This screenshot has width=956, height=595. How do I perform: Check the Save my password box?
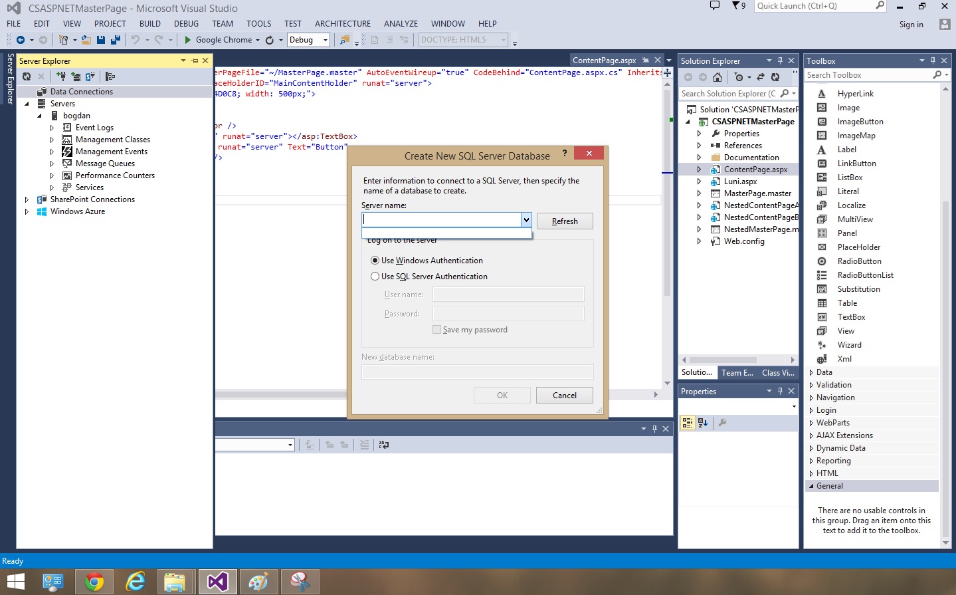pyautogui.click(x=436, y=329)
